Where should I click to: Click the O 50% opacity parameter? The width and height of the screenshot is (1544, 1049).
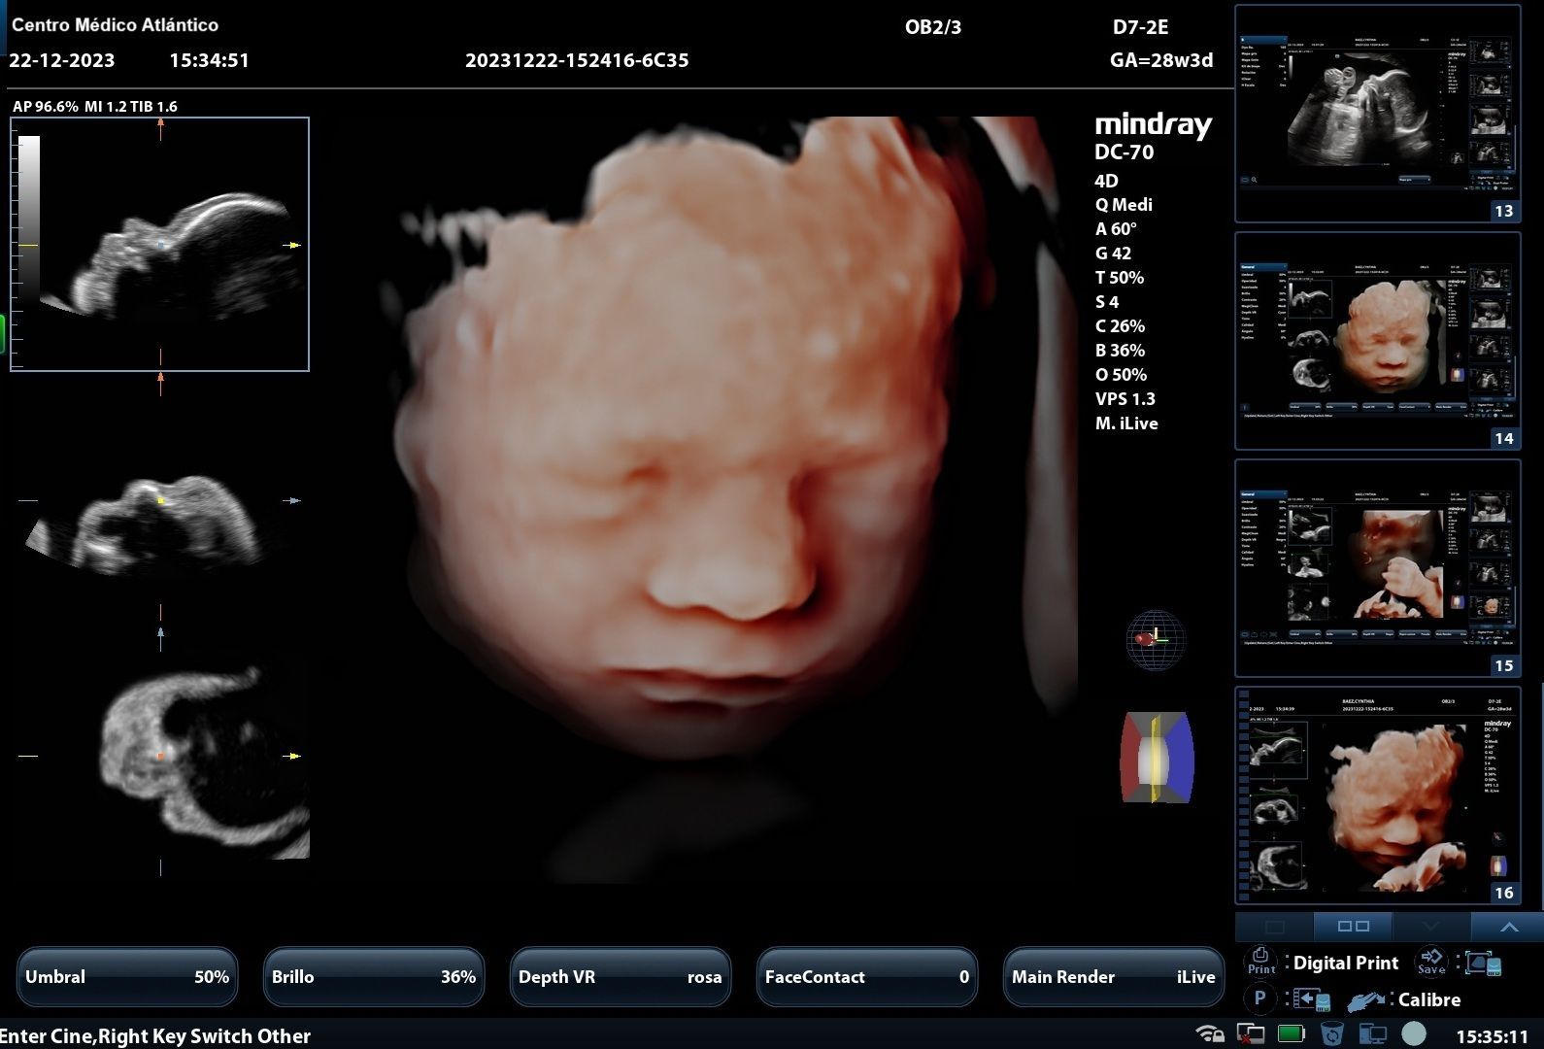(x=1121, y=375)
